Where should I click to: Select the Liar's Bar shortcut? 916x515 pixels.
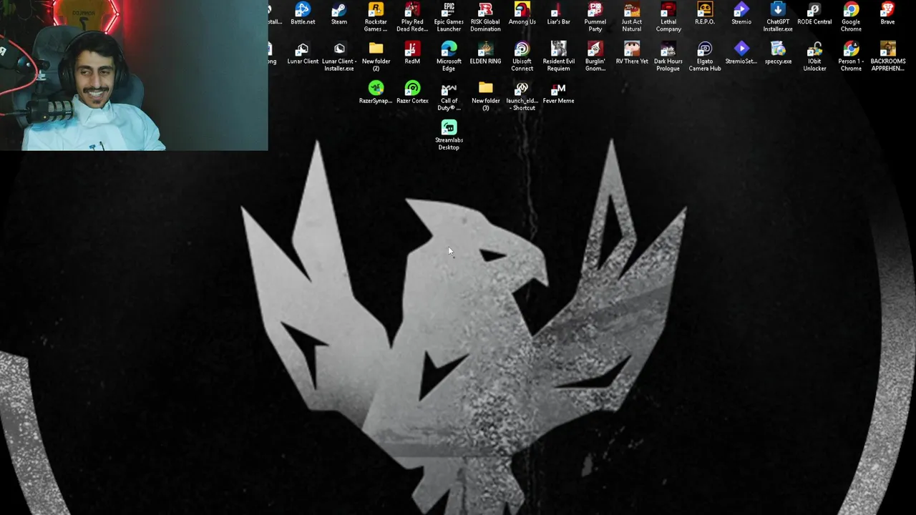point(558,14)
